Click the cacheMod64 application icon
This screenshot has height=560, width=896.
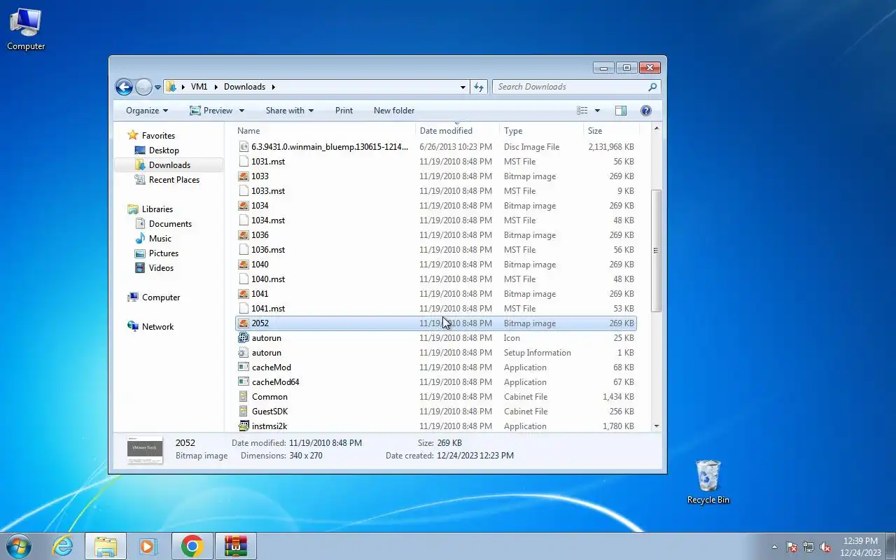tap(244, 382)
